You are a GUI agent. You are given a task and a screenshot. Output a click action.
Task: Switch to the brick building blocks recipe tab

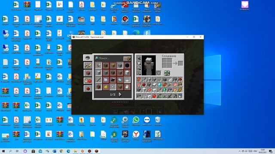pos(88,73)
